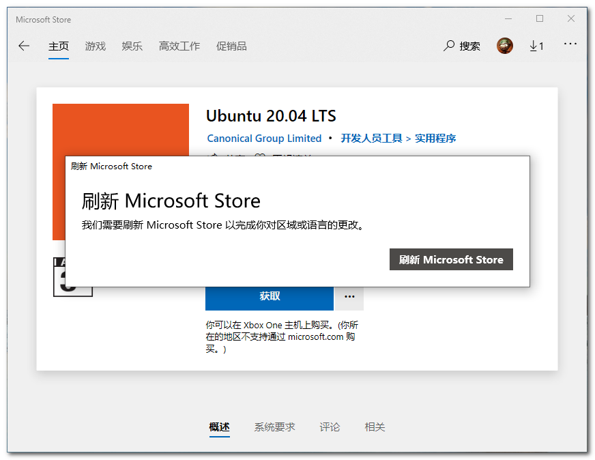This screenshot has width=595, height=460.
Task: Go to the 促销品 tab
Action: [x=231, y=46]
